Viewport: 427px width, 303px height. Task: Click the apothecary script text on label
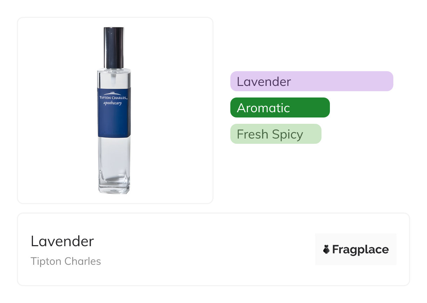(x=113, y=103)
